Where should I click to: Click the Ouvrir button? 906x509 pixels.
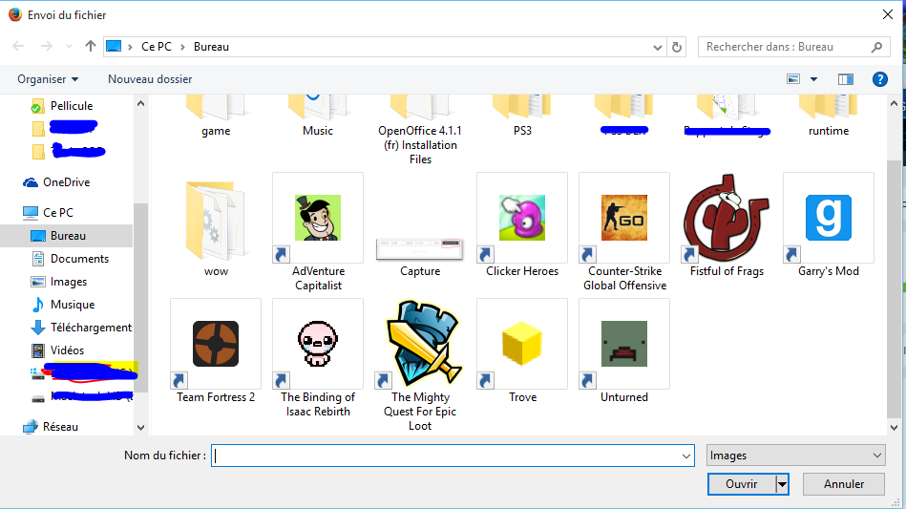coord(742,484)
